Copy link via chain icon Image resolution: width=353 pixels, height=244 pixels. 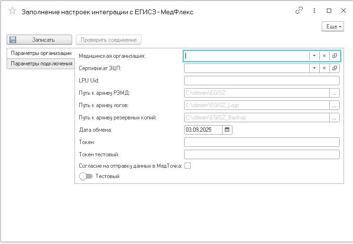[299, 10]
